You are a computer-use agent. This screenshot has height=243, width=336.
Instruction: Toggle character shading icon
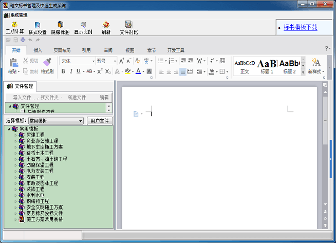click(x=149, y=71)
